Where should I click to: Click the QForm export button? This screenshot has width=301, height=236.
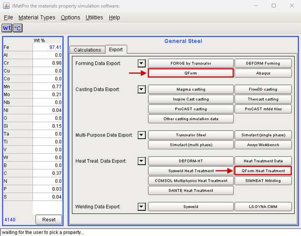click(190, 73)
